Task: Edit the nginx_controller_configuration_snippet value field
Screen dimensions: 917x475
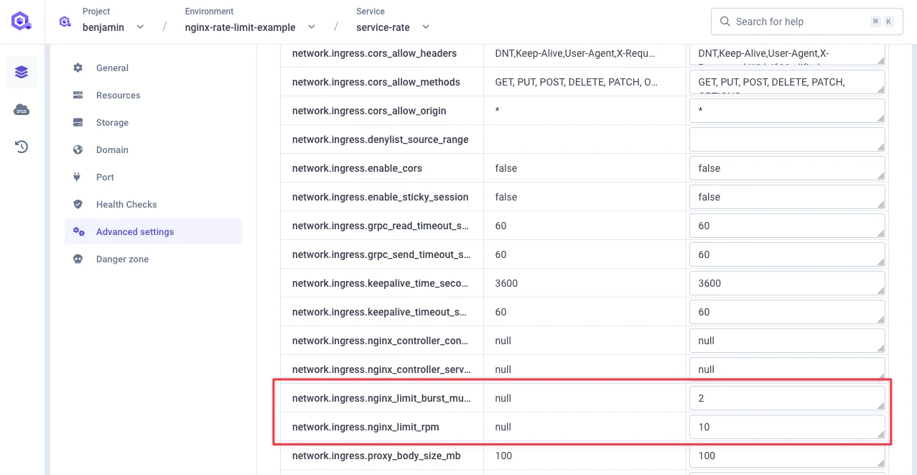Action: [x=787, y=341]
